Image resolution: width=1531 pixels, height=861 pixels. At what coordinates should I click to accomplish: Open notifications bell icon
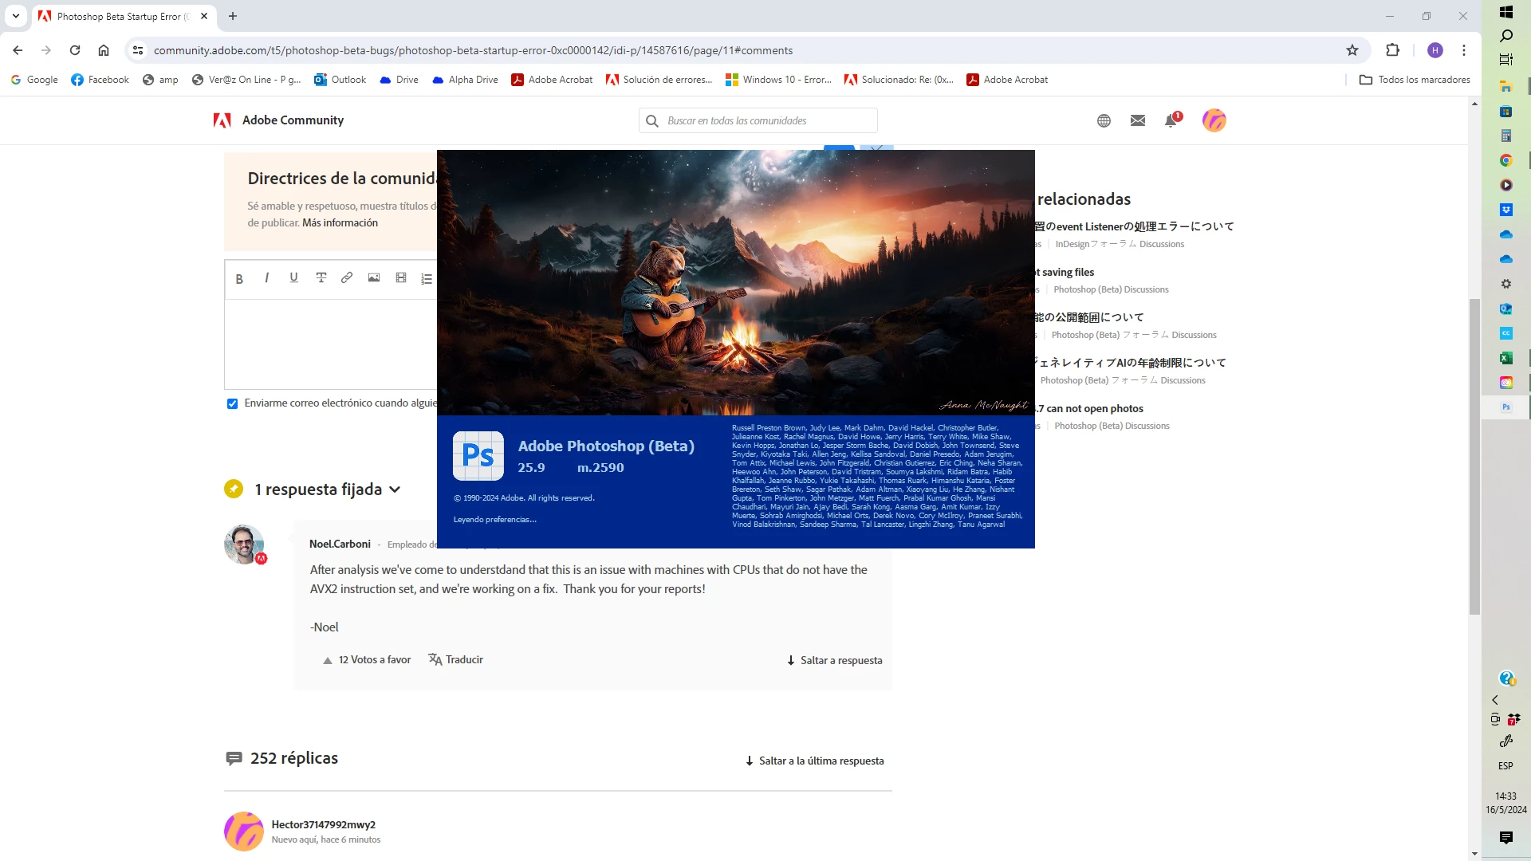point(1171,120)
